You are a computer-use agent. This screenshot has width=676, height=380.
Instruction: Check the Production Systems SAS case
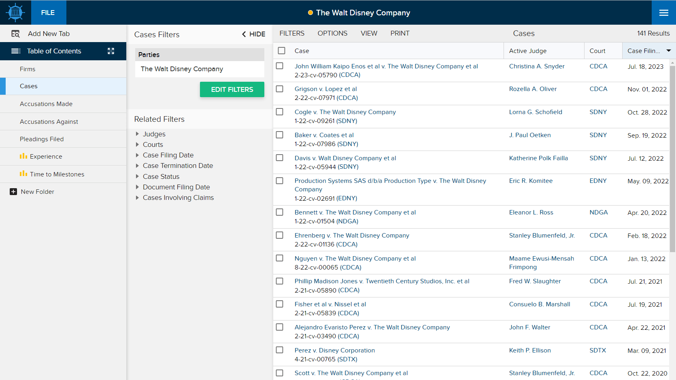tap(280, 180)
